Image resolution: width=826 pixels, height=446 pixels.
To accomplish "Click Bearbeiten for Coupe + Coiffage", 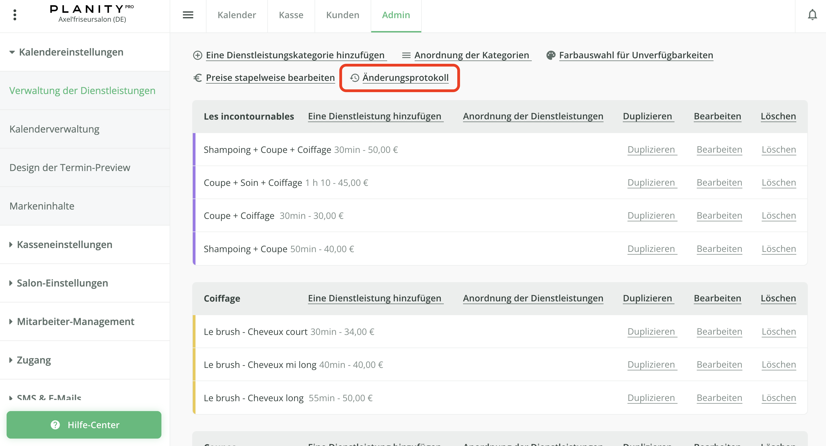I will [719, 216].
